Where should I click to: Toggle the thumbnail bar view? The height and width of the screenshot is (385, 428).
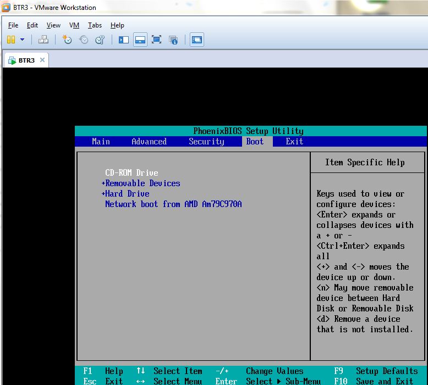pos(140,40)
